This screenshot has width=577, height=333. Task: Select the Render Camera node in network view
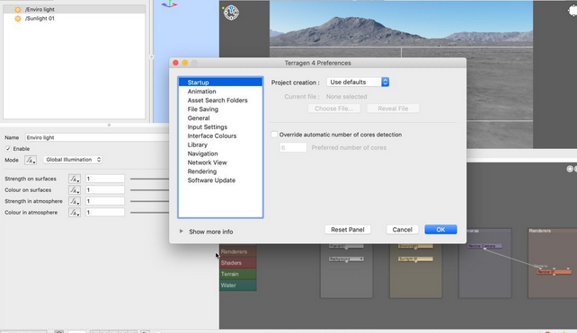point(484,246)
